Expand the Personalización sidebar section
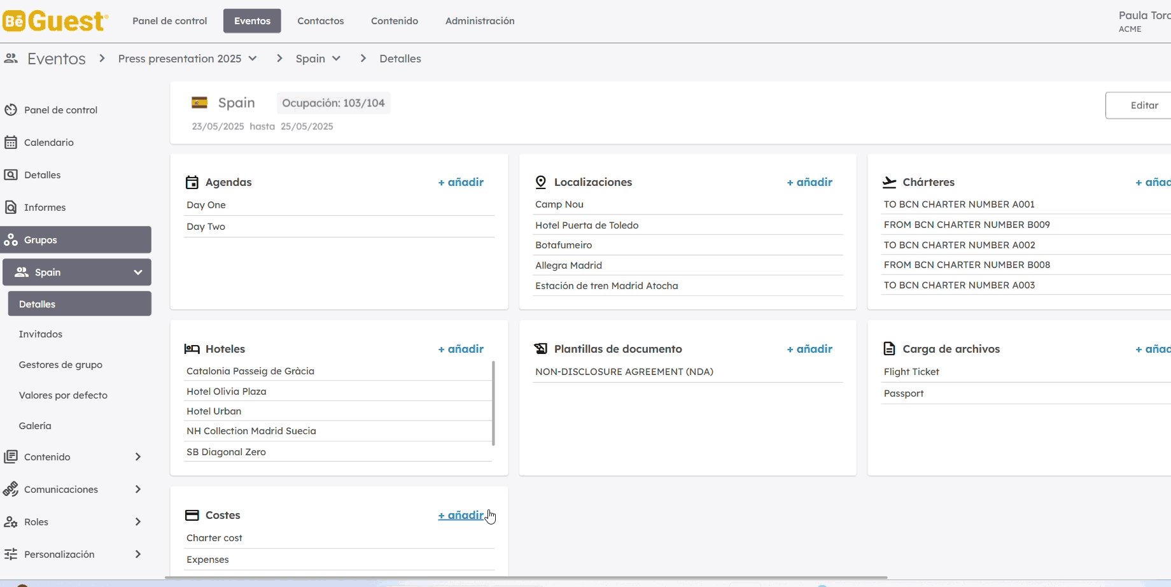Screen dimensions: 1171x587 pyautogui.click(x=138, y=554)
